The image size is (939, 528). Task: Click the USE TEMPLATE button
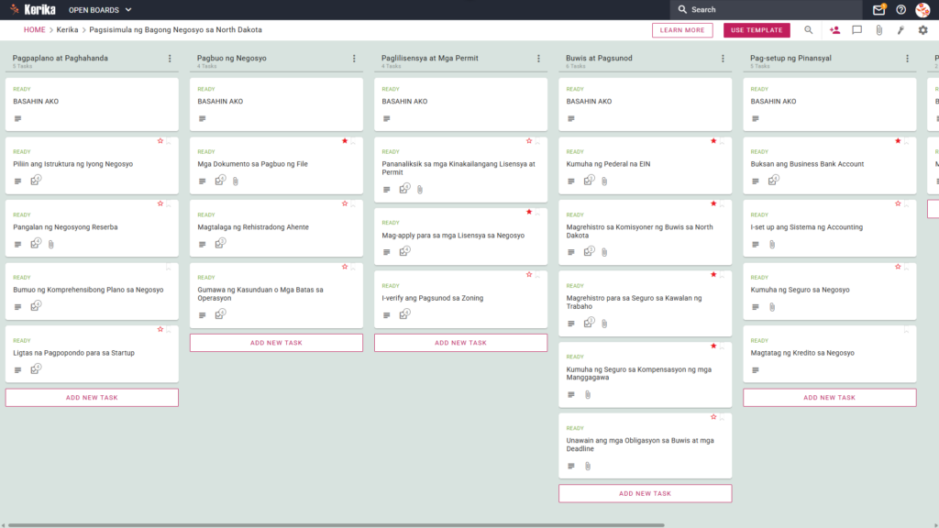pyautogui.click(x=757, y=30)
